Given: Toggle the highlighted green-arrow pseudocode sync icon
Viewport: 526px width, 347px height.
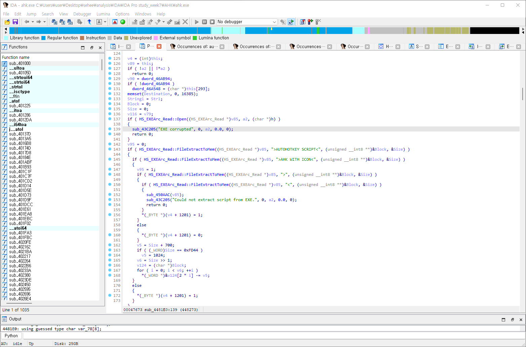Looking at the screenshot, I should click(291, 22).
